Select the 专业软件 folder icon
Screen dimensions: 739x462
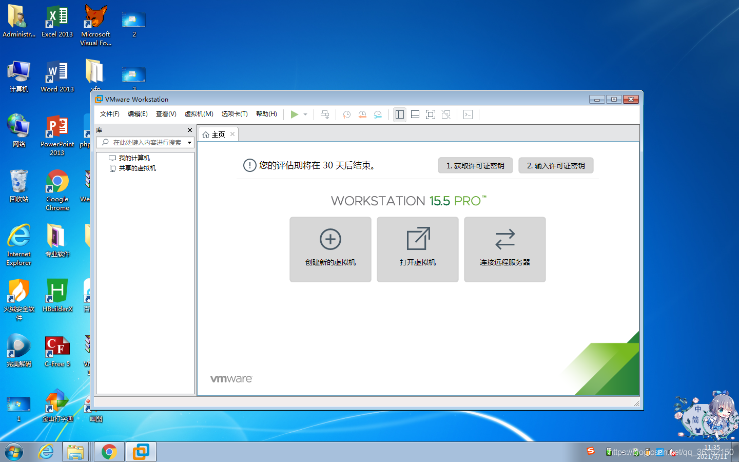(x=57, y=241)
